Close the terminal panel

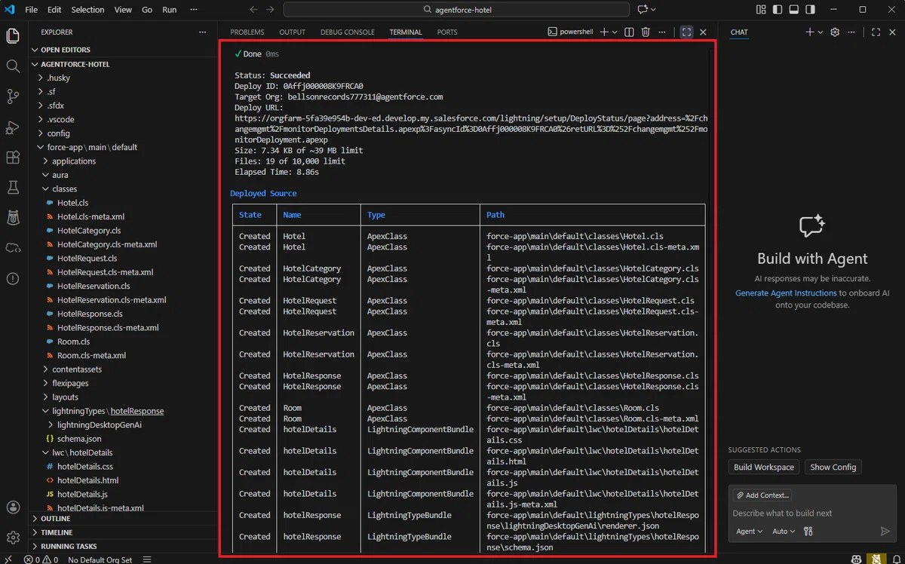703,32
